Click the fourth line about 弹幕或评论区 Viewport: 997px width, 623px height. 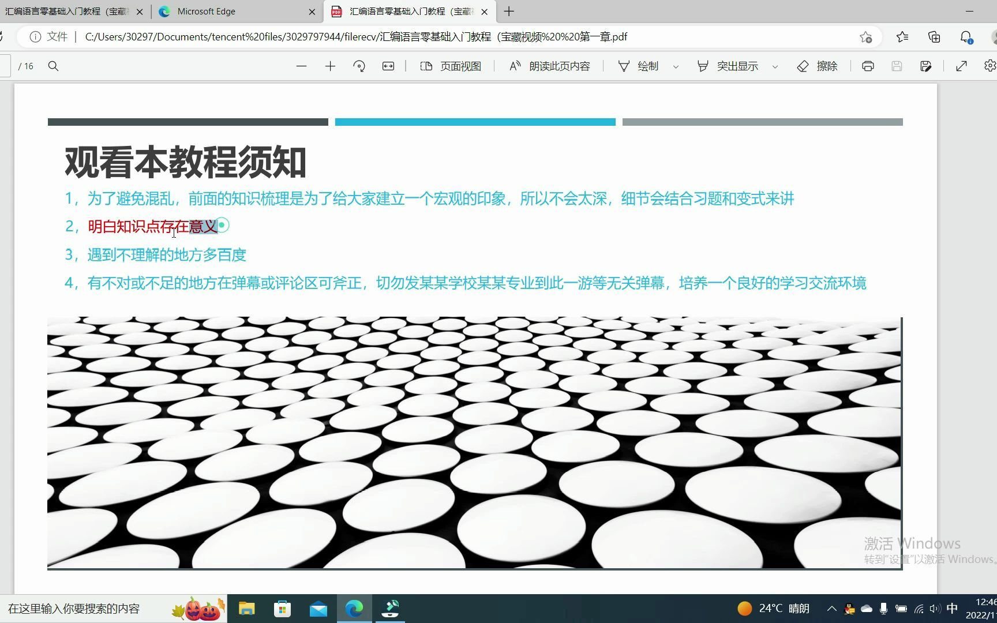coord(465,283)
